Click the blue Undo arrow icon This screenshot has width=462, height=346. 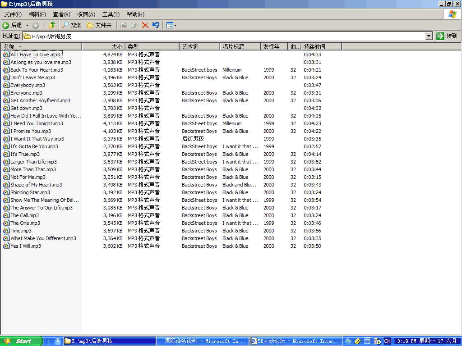coord(156,25)
